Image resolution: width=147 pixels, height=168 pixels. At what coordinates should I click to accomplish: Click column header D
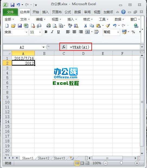pyautogui.click(x=84, y=53)
